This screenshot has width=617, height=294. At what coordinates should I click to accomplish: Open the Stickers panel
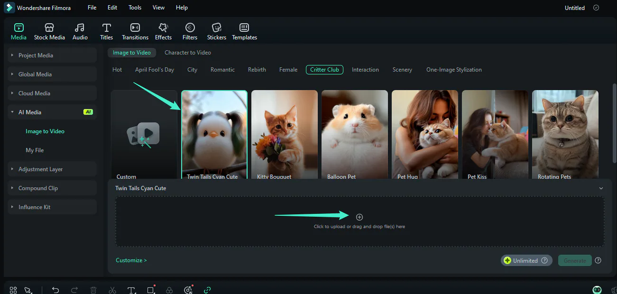click(216, 30)
